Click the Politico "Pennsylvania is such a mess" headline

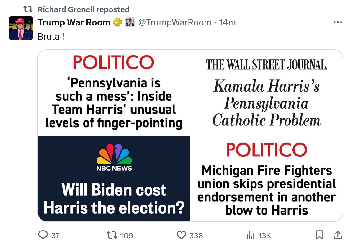[114, 103]
